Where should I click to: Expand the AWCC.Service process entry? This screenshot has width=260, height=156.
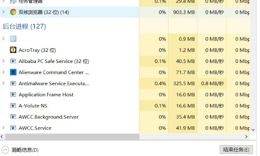(3, 128)
